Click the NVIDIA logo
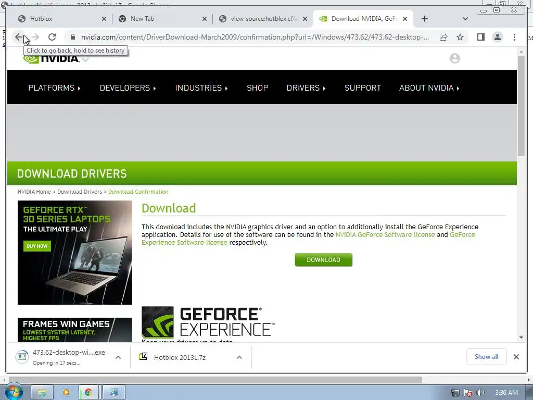This screenshot has width=533, height=400. tap(51, 59)
